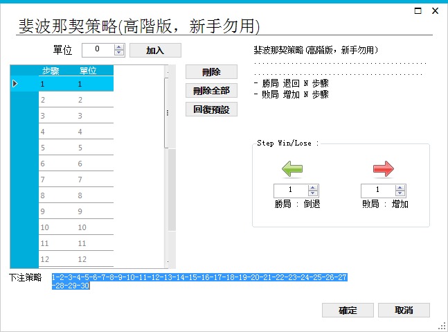Click the 單位 number input field
Viewport: 448px width, 332px height.
coord(97,50)
